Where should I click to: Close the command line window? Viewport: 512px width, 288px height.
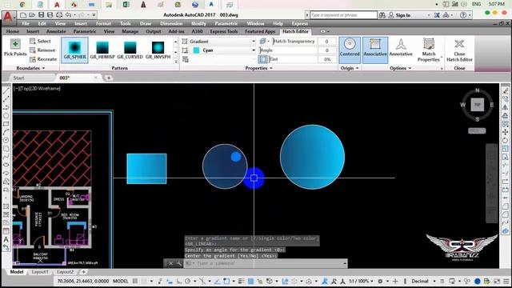coord(170,263)
